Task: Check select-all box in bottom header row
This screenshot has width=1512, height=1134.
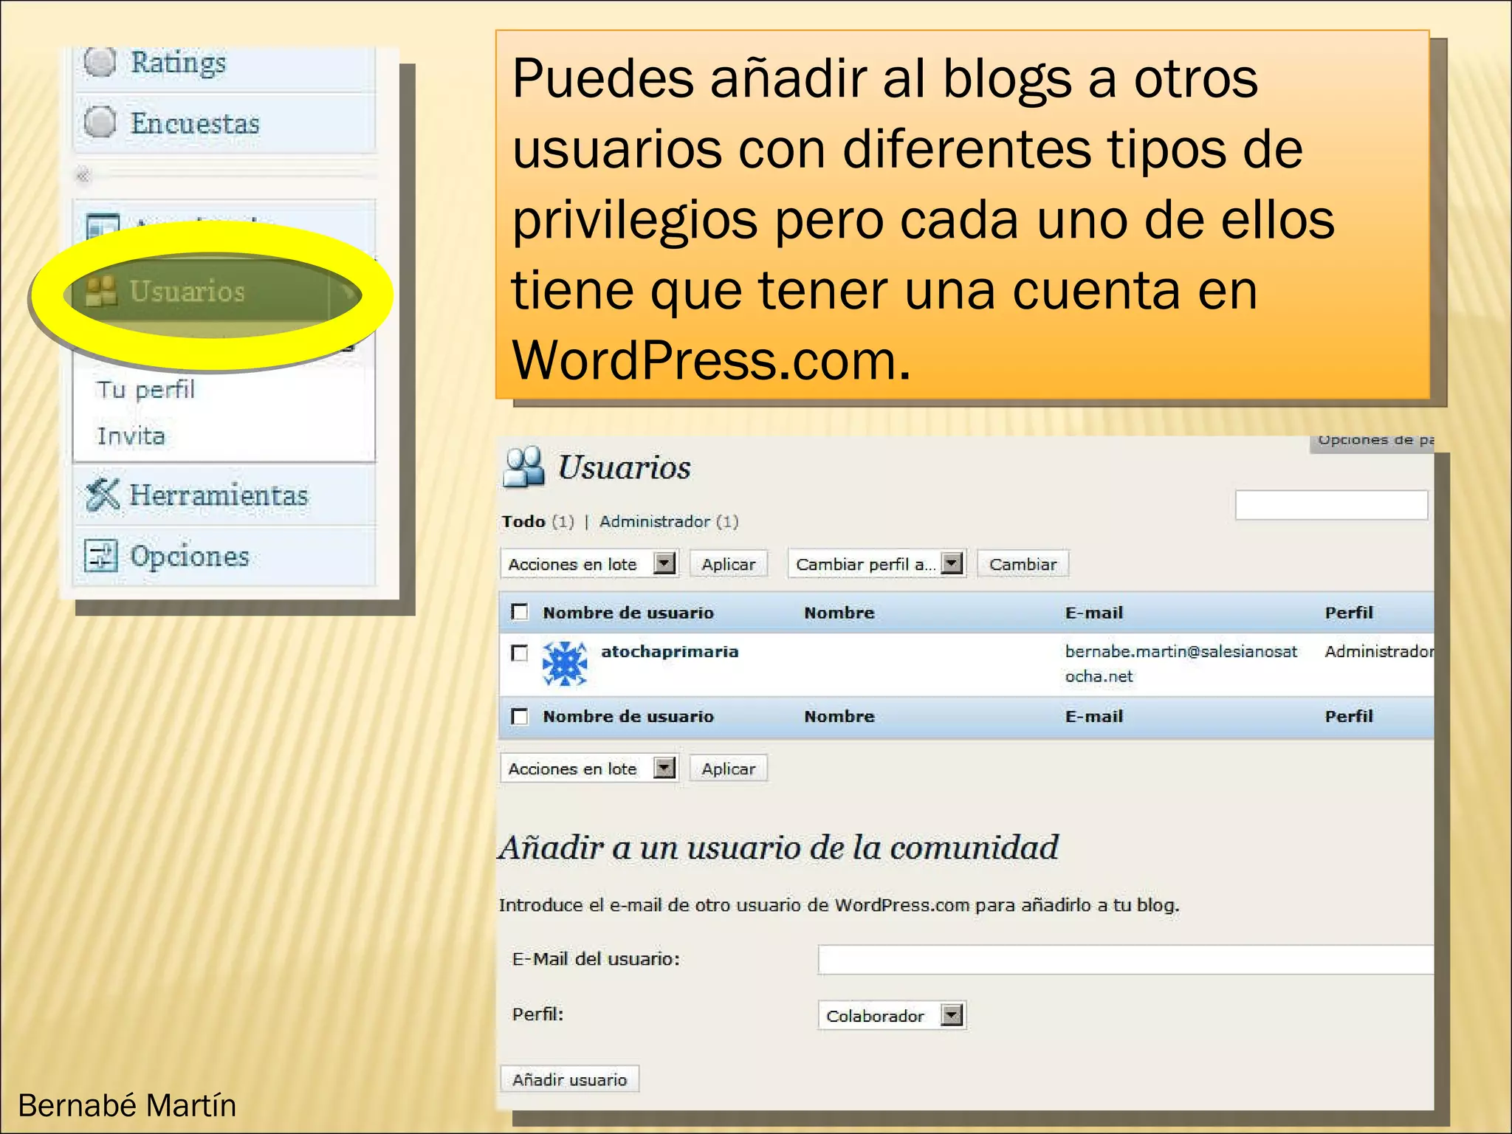Action: pyautogui.click(x=520, y=716)
